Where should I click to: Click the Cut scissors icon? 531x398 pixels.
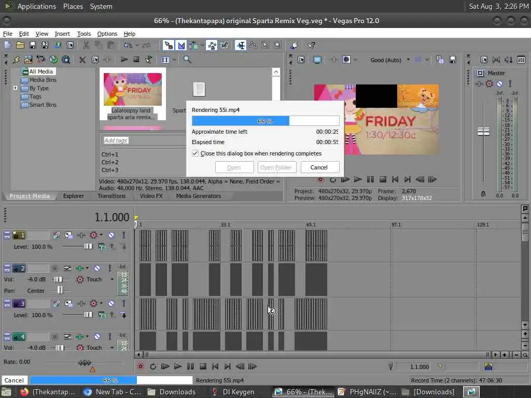point(86,45)
